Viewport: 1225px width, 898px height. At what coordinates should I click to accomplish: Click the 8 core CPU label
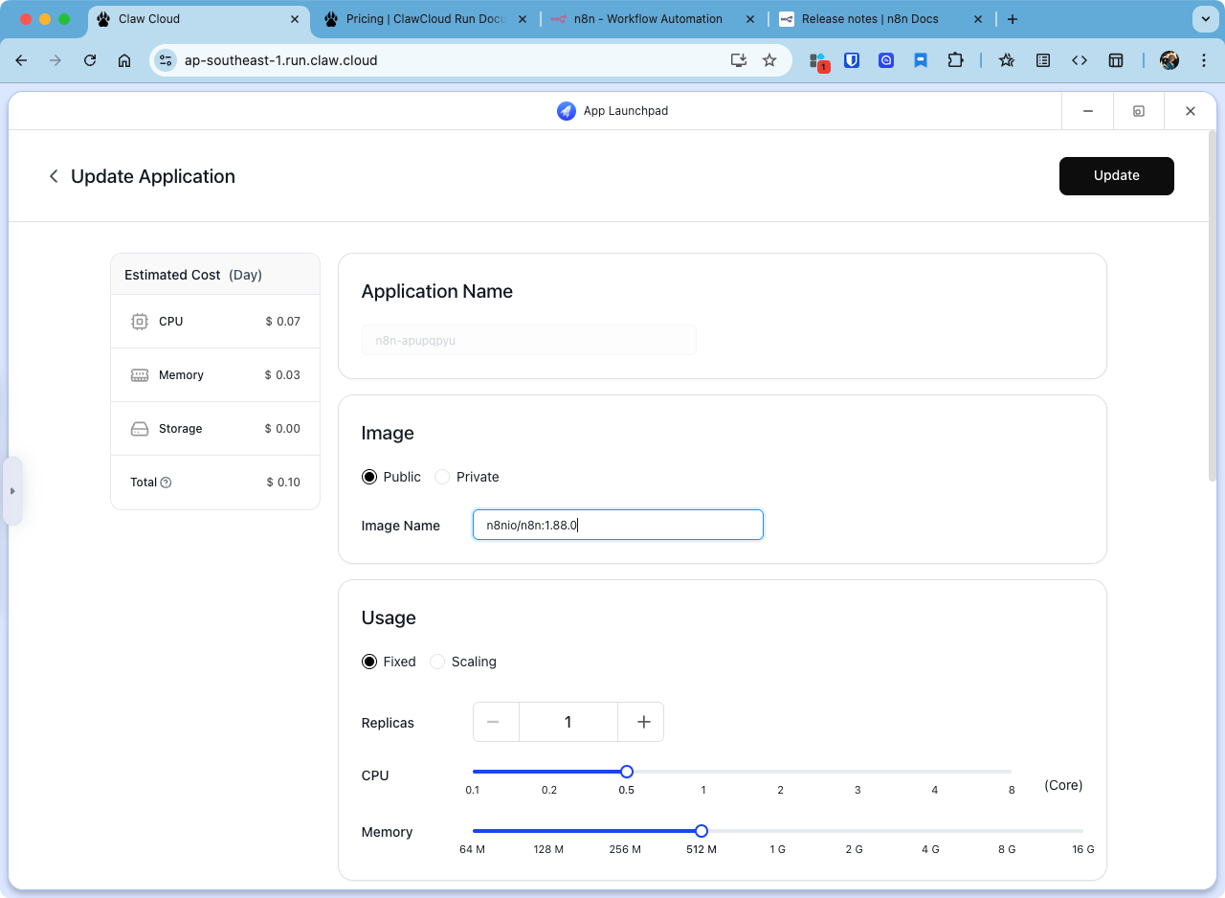[1012, 790]
